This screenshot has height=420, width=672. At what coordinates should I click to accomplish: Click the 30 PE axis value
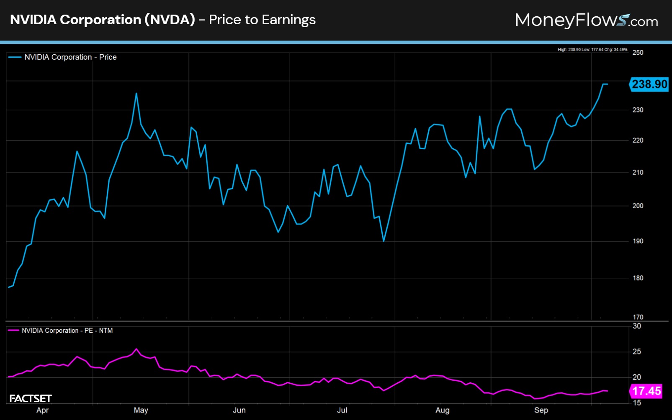pos(637,326)
